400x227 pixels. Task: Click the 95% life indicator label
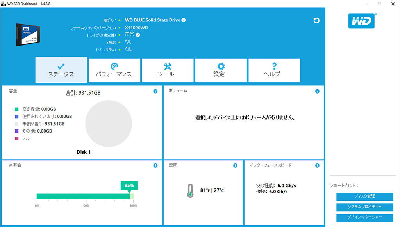point(129,186)
